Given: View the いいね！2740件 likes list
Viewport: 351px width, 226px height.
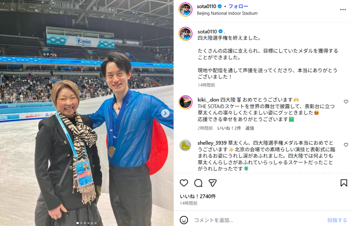Looking at the screenshot, I should 198,196.
